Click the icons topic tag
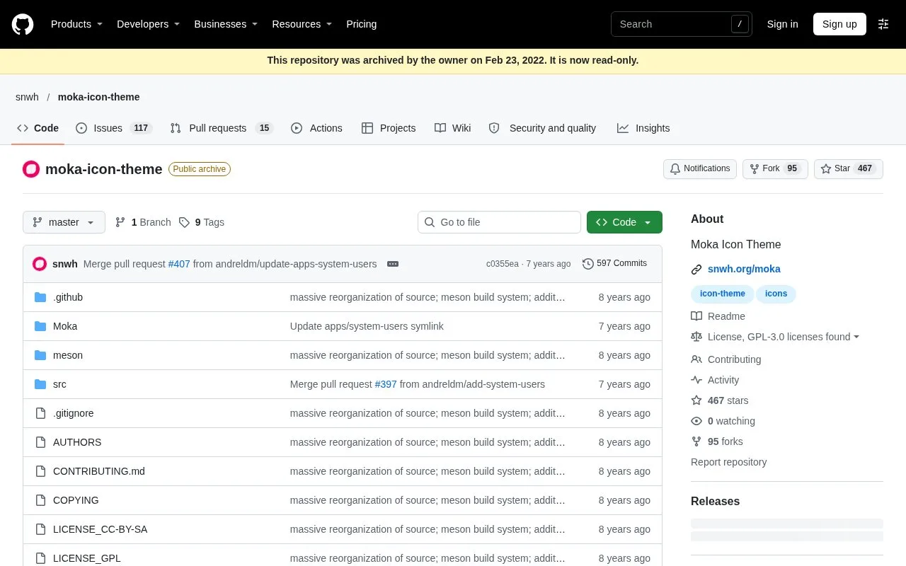The width and height of the screenshot is (906, 566). click(776, 294)
